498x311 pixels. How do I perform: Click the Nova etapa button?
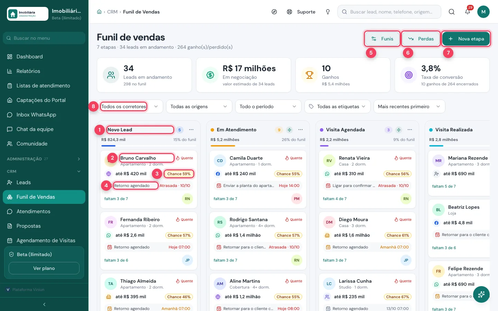click(466, 39)
